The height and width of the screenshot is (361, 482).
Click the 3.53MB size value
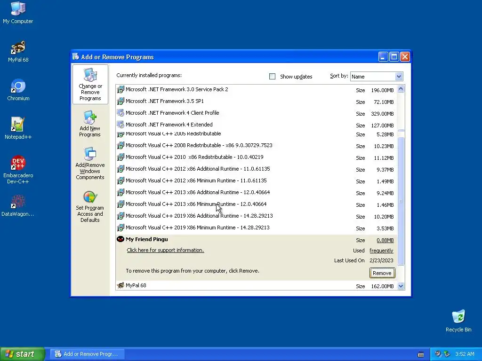tap(385, 229)
